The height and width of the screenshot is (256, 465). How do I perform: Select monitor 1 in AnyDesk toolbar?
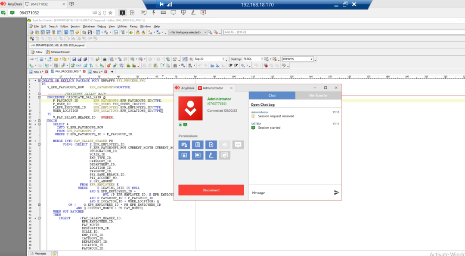point(122,12)
